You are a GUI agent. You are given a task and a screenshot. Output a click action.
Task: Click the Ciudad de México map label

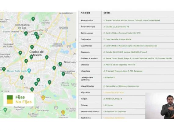point(37,53)
